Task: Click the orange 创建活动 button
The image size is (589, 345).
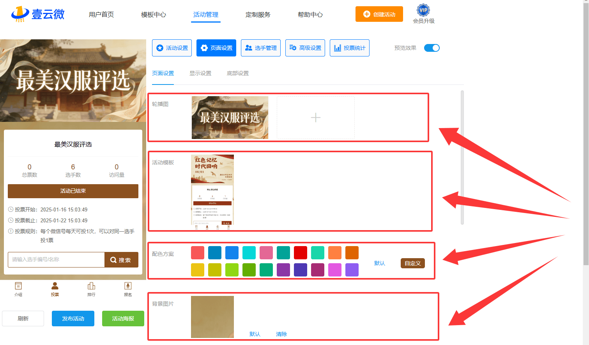Action: (x=379, y=14)
